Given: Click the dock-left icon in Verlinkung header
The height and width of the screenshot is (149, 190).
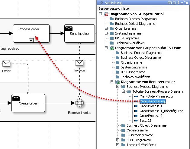Looking at the screenshot, I should (x=170, y=3).
